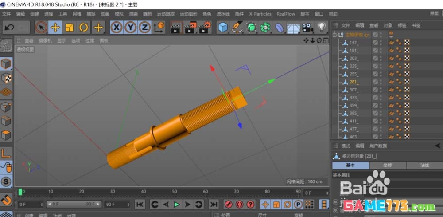Open the Object Manager 标签 menu

pos(402,25)
